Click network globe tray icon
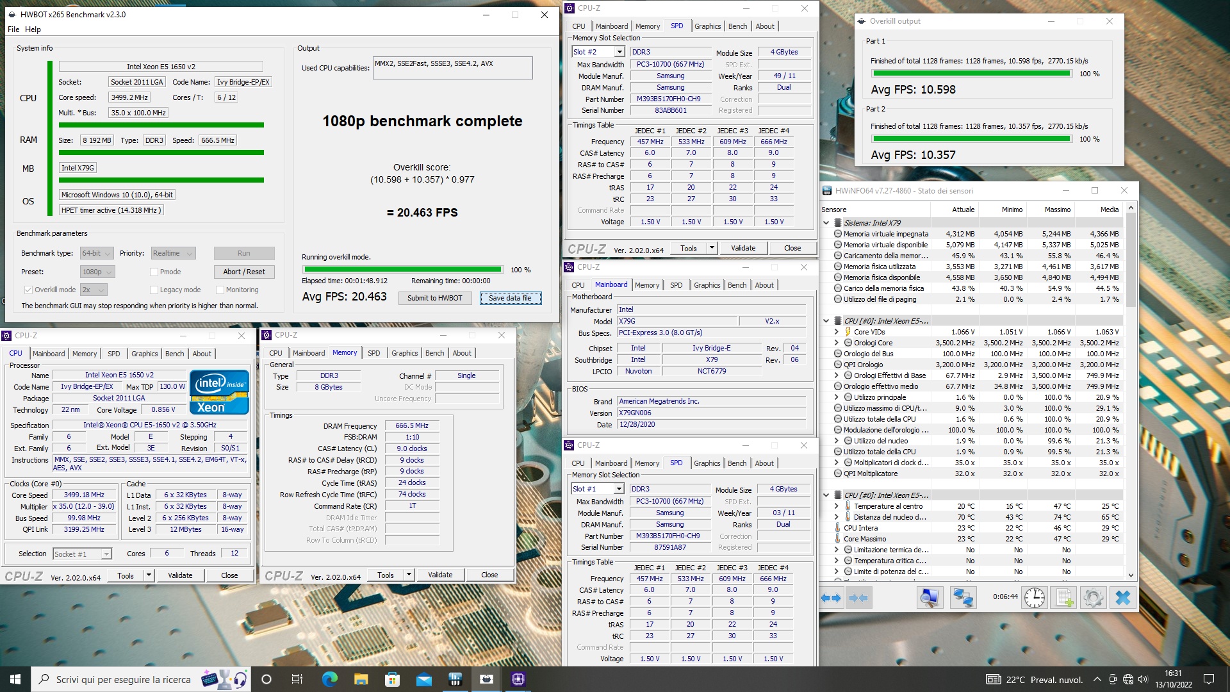1230x692 pixels. [1128, 679]
